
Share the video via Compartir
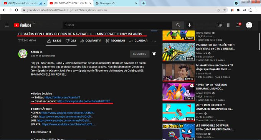click(x=91, y=41)
